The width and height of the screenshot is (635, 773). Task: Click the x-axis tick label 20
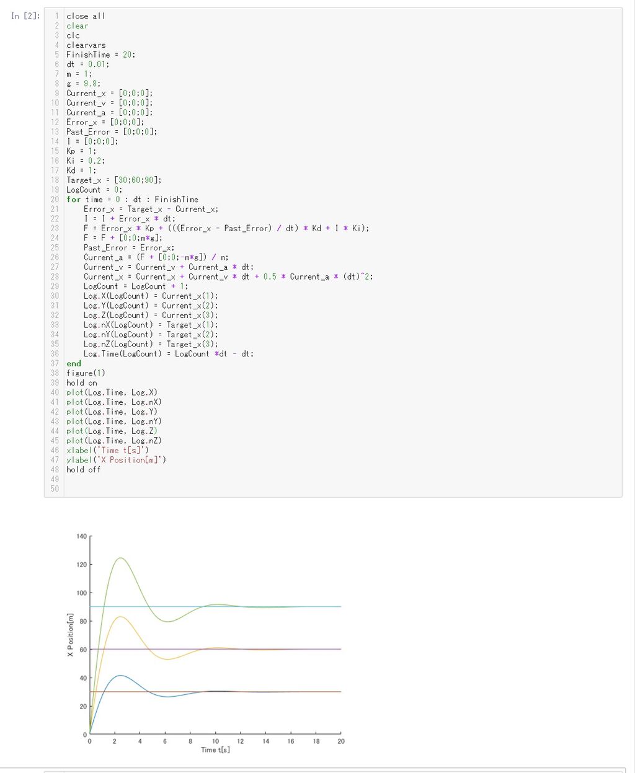click(341, 741)
